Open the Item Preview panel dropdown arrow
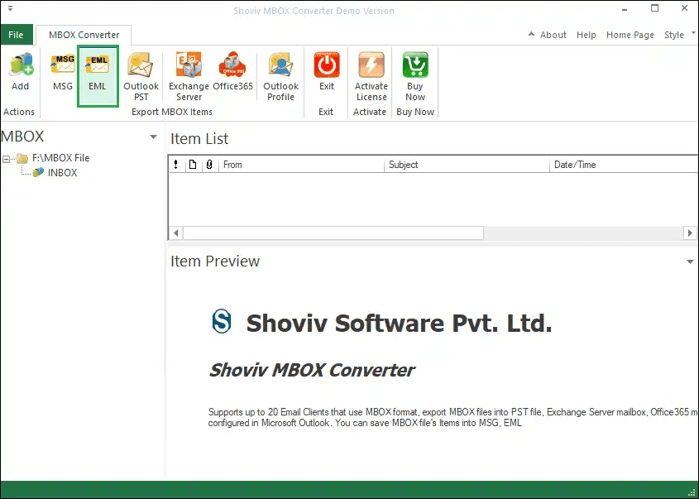 pos(690,261)
